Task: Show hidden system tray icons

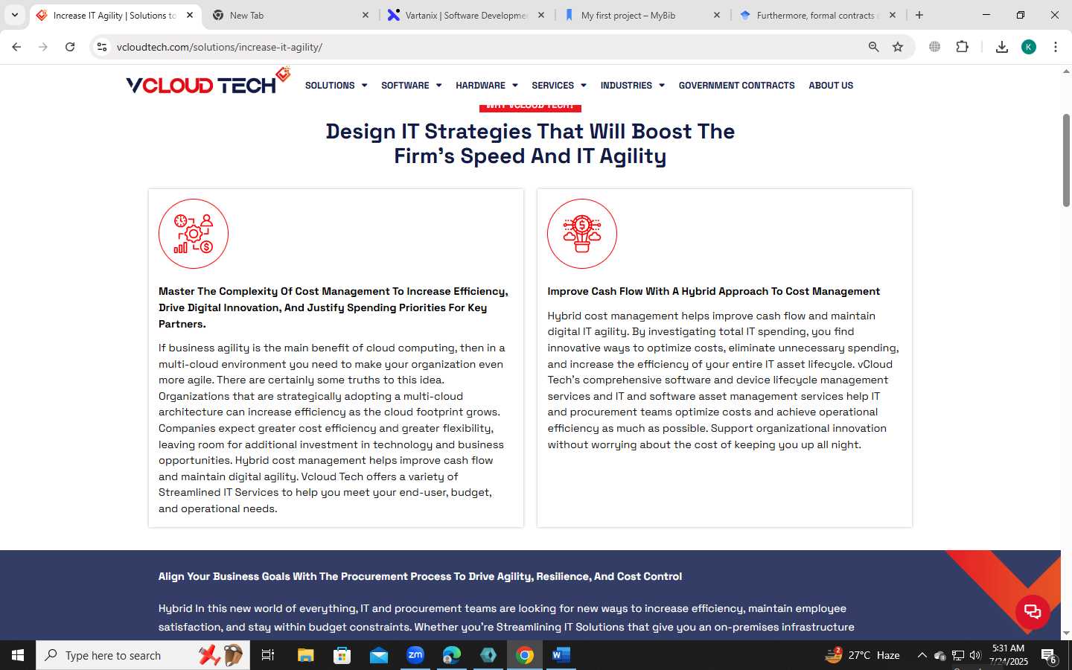Action: pyautogui.click(x=922, y=655)
